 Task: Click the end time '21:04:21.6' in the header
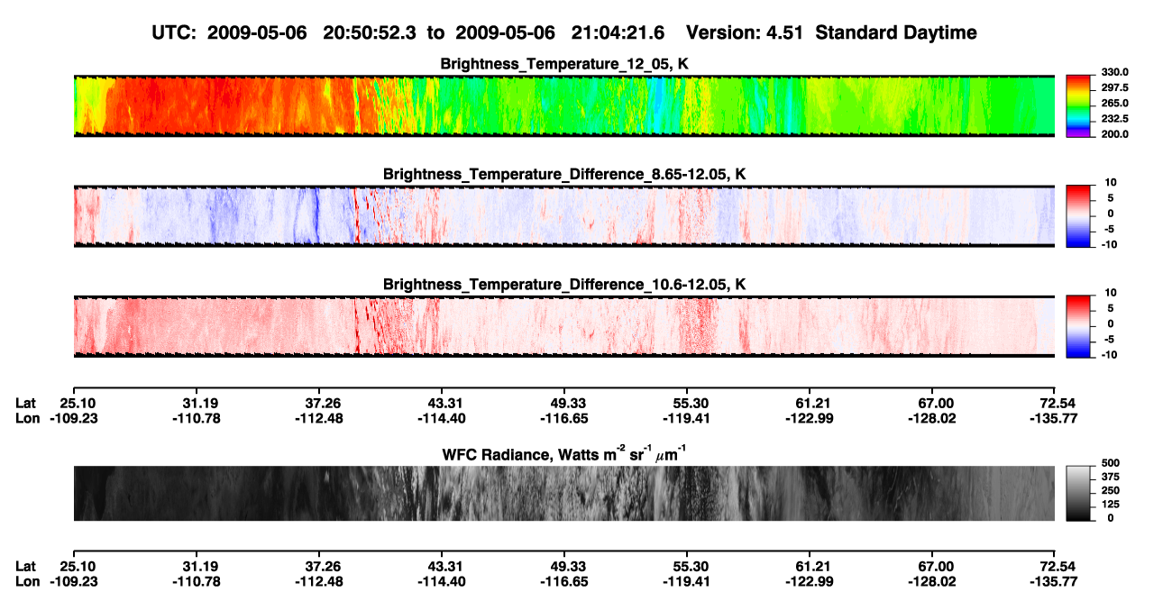(618, 32)
